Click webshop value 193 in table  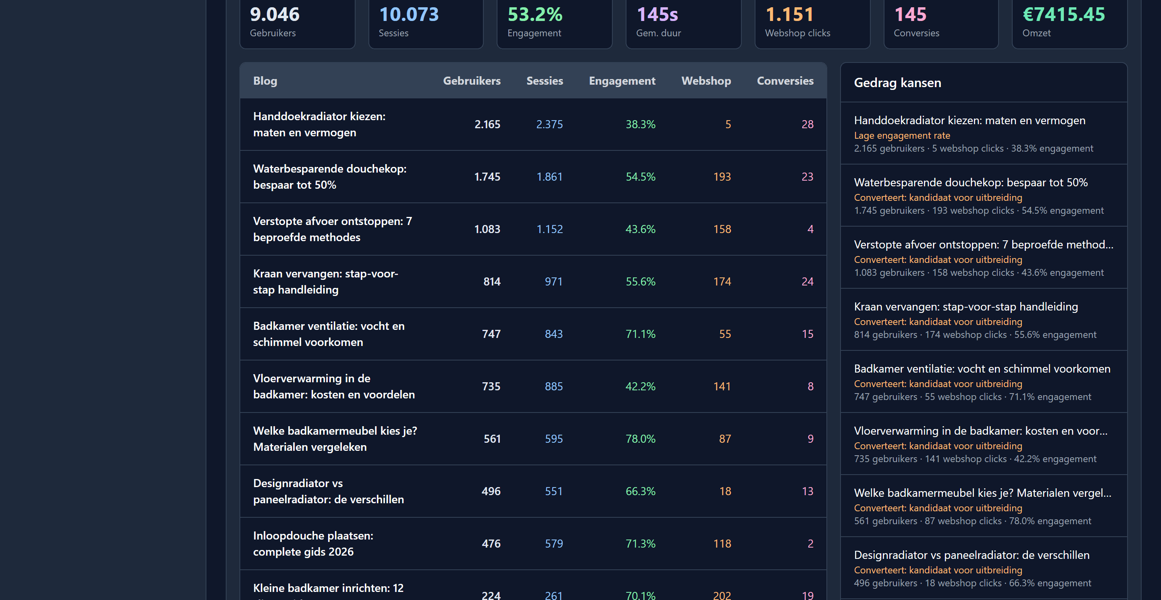pos(722,177)
